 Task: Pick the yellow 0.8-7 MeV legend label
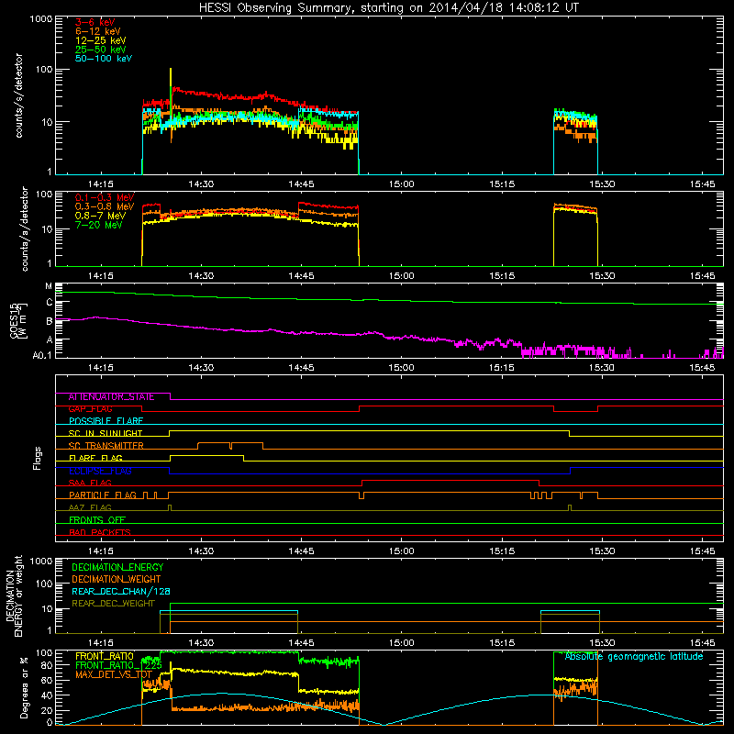[x=100, y=216]
